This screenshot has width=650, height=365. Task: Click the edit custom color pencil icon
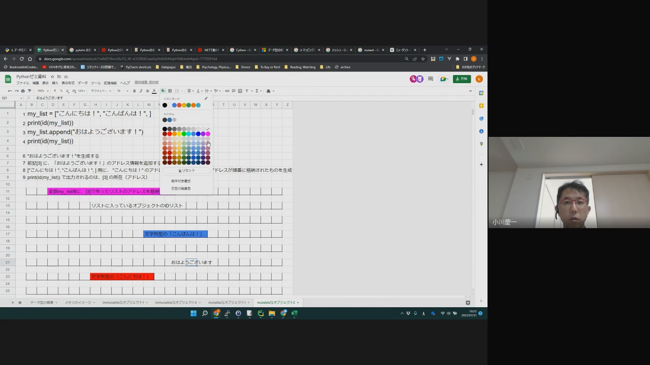206,98
